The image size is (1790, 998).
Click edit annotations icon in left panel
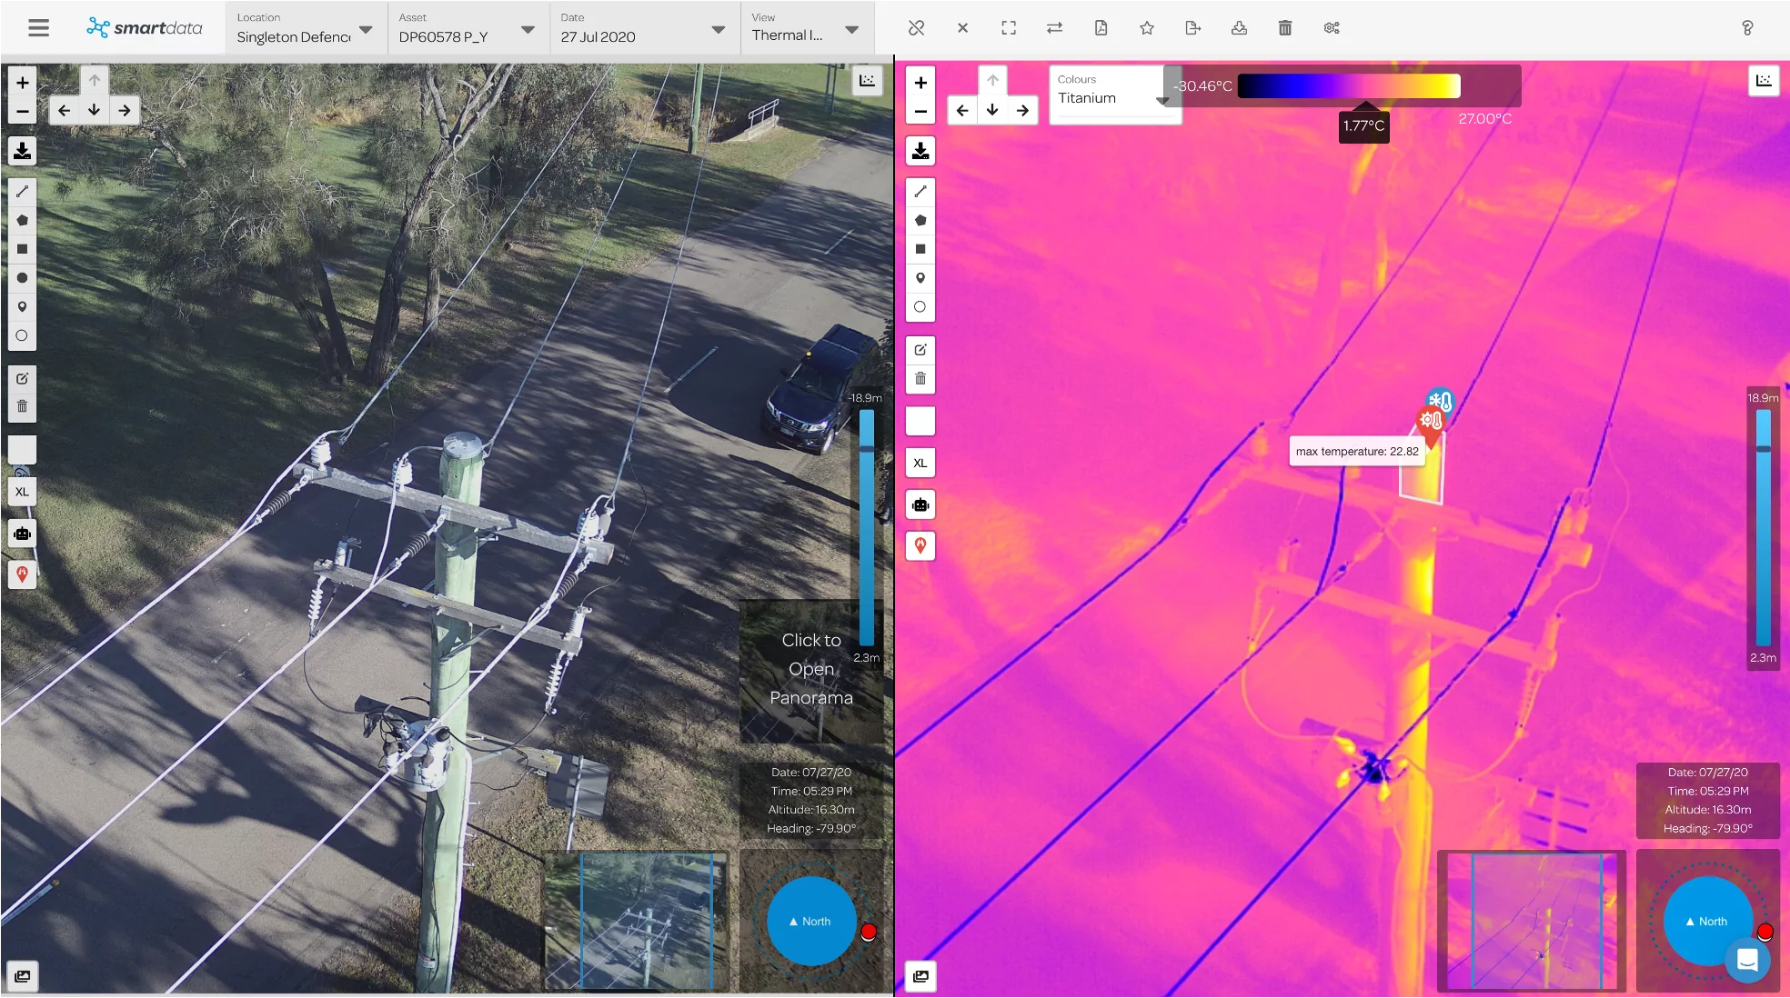(x=23, y=378)
